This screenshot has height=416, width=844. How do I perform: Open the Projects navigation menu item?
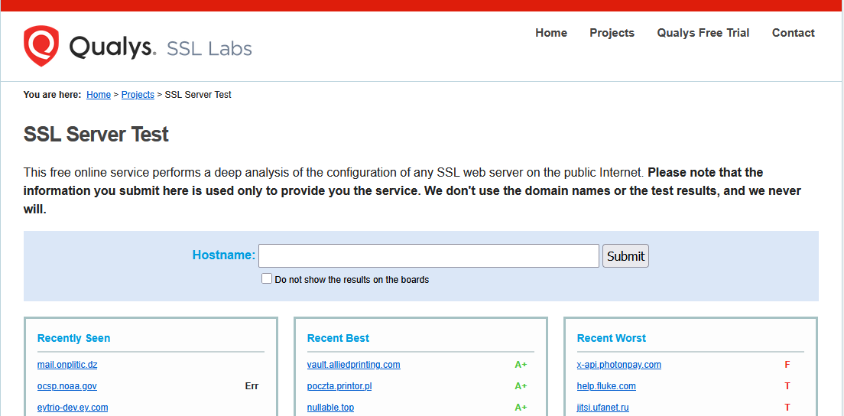(x=612, y=33)
